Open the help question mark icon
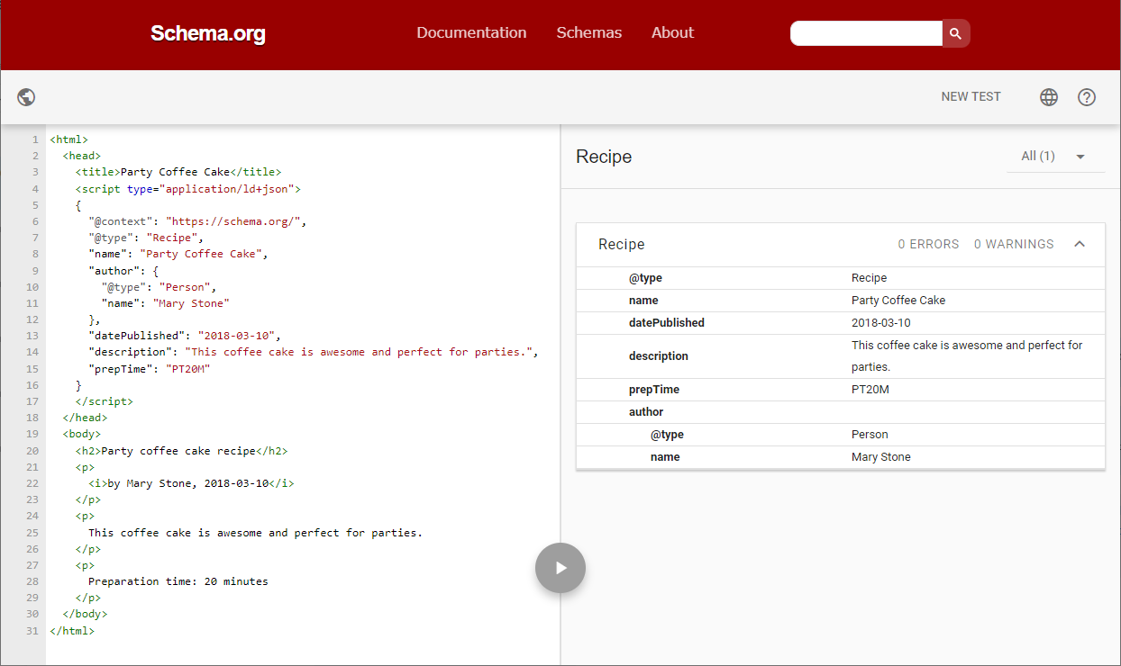The image size is (1121, 666). 1086,97
